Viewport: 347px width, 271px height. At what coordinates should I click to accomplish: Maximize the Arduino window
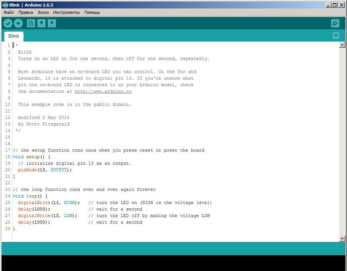coord(334,5)
